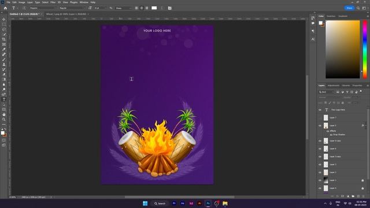Image resolution: width=370 pixels, height=208 pixels.
Task: Select the Zoom tool
Action: (4, 120)
